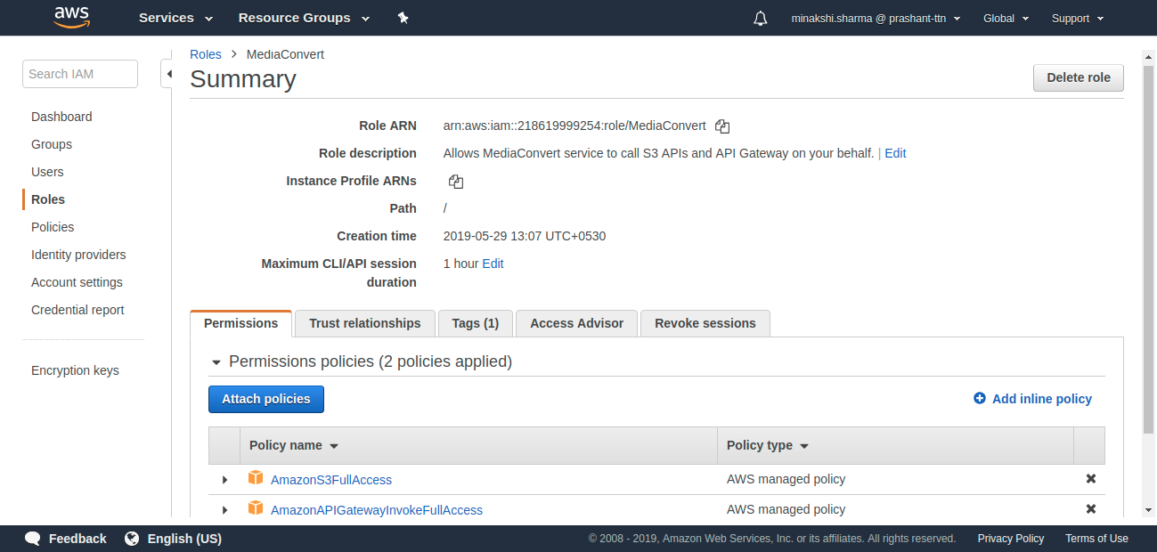Click the Feedback button in the footer

pos(66,539)
